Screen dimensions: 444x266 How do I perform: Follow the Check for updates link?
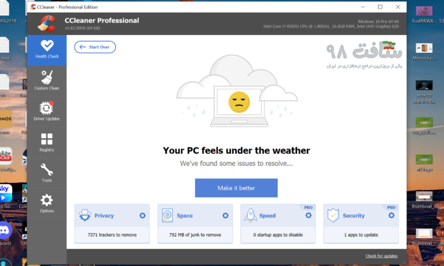(381, 256)
